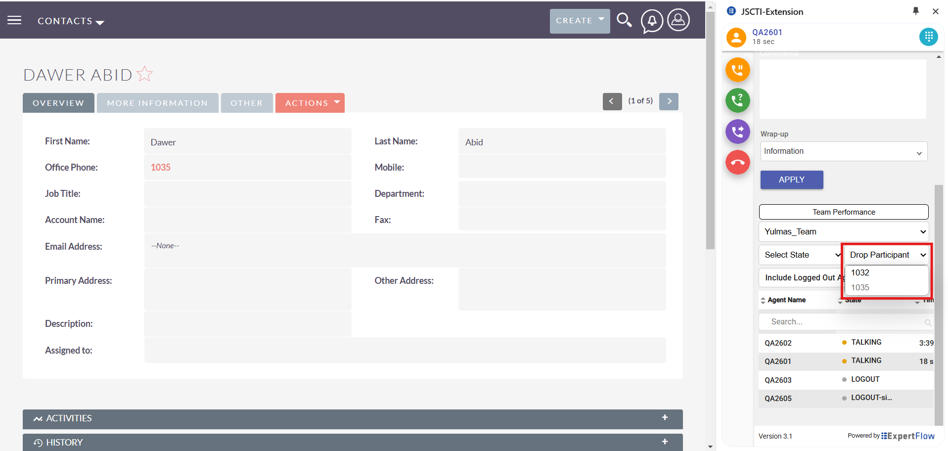Click the green consult call icon
This screenshot has width=948, height=451.
tap(737, 100)
